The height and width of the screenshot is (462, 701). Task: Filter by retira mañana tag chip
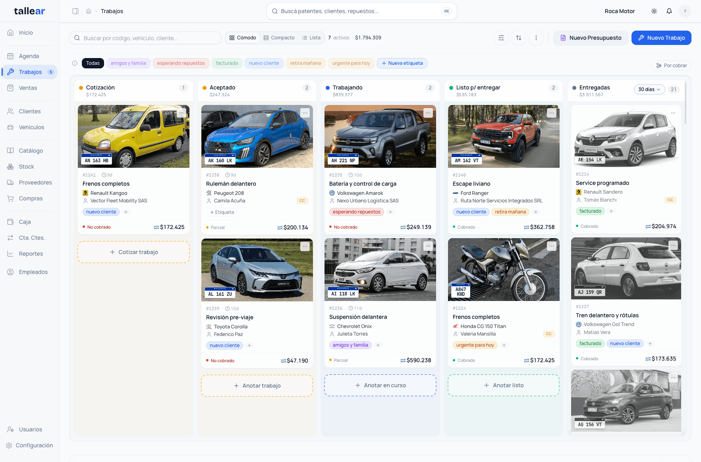[305, 63]
